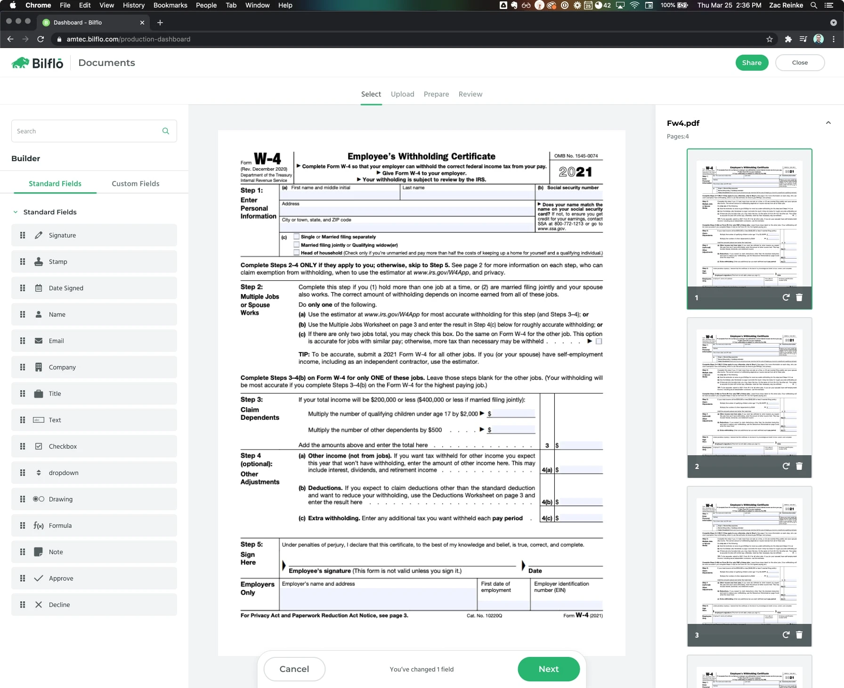
Task: Select the Standard Fields tab
Action: coord(55,184)
